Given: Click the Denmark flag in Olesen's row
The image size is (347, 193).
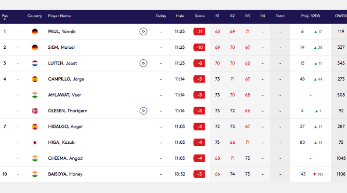Looking at the screenshot, I should (35, 111).
